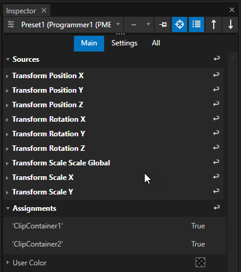Image resolution: width=241 pixels, height=272 pixels.
Task: Select the 'ClipContainer1' assignment label
Action: tap(38, 226)
